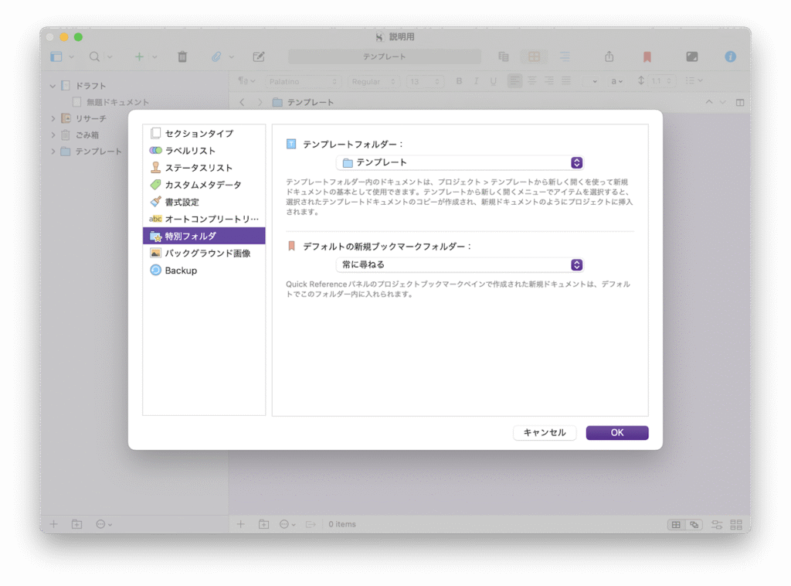Open オートコンプリートリスト settings
The height and width of the screenshot is (586, 791).
pyautogui.click(x=204, y=219)
